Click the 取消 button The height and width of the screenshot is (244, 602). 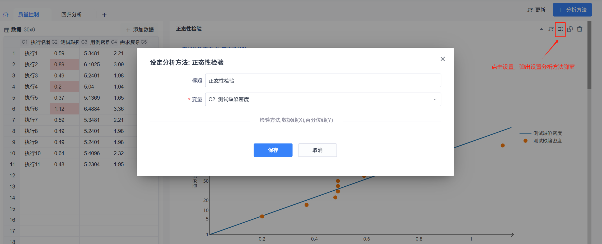[x=317, y=150]
